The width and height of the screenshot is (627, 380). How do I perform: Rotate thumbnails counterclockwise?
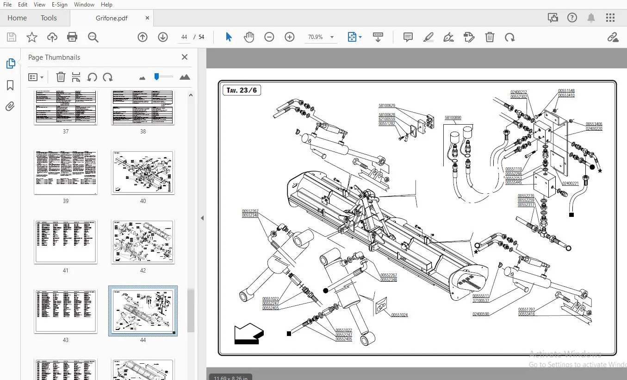(92, 77)
